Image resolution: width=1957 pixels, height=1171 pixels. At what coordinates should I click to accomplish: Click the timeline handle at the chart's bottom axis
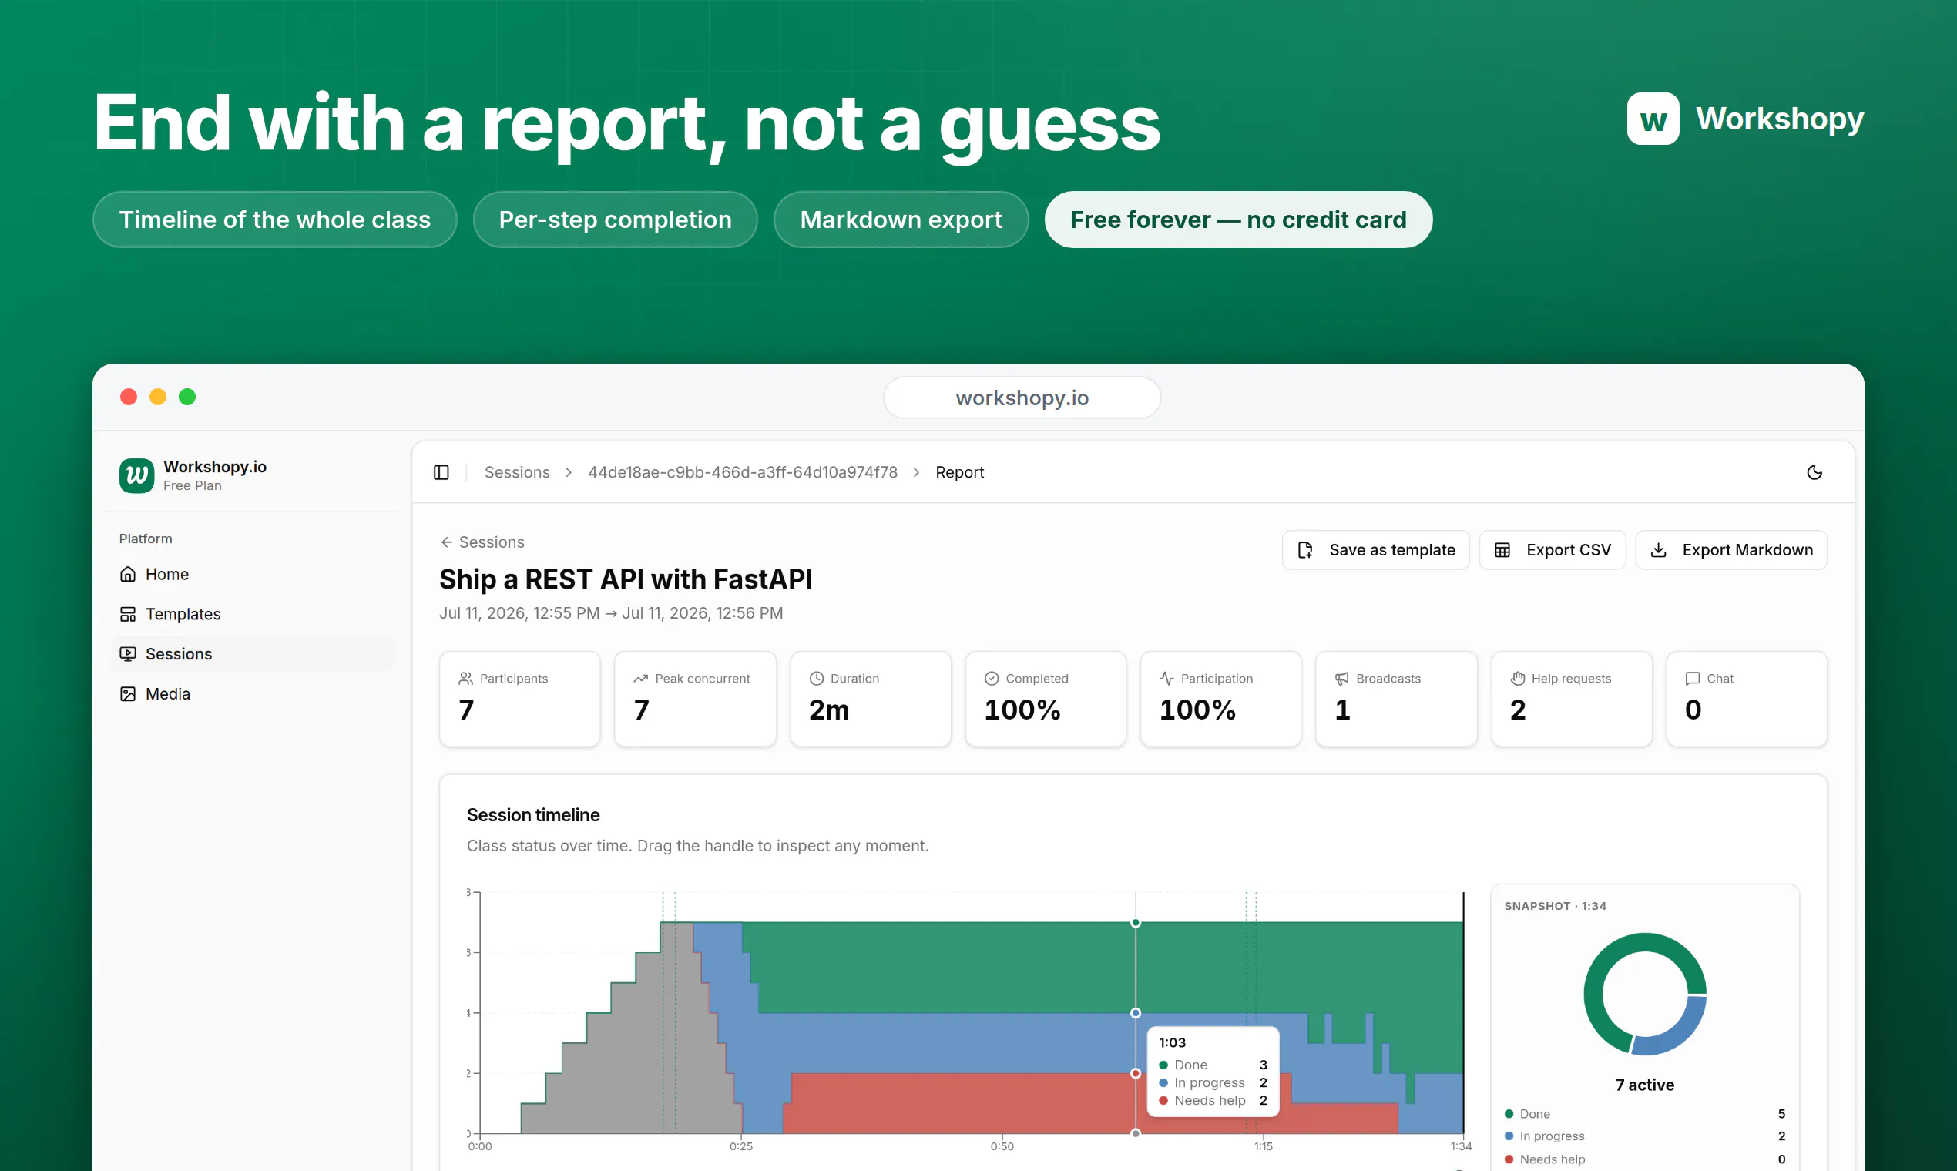point(1136,1133)
